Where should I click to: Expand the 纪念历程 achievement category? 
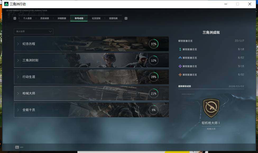pos(91,44)
